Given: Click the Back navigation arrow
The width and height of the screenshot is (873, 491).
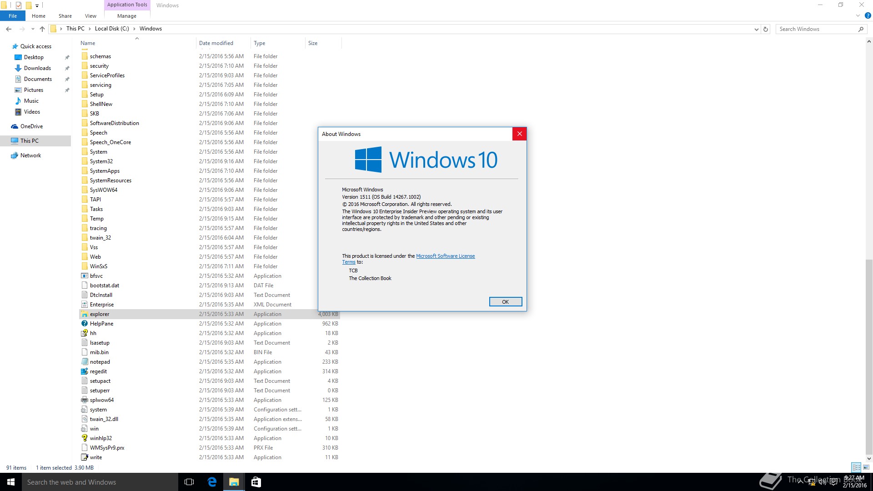Looking at the screenshot, I should pos(9,29).
